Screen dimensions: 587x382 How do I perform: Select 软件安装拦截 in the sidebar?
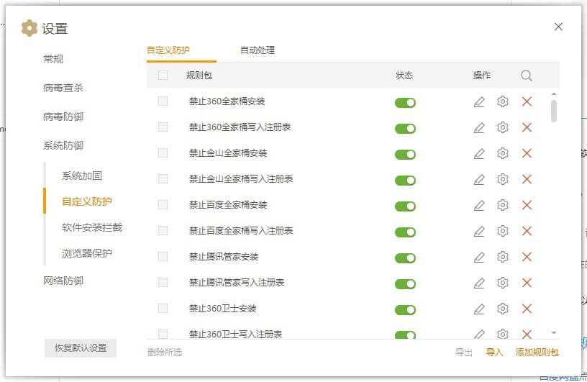92,227
